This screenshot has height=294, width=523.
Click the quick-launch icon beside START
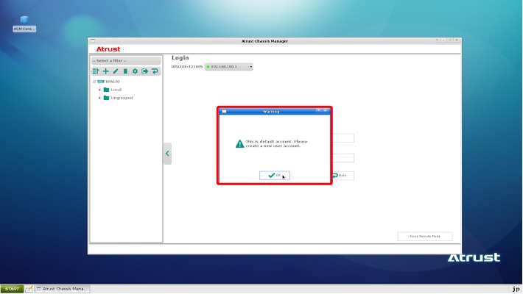click(29, 289)
